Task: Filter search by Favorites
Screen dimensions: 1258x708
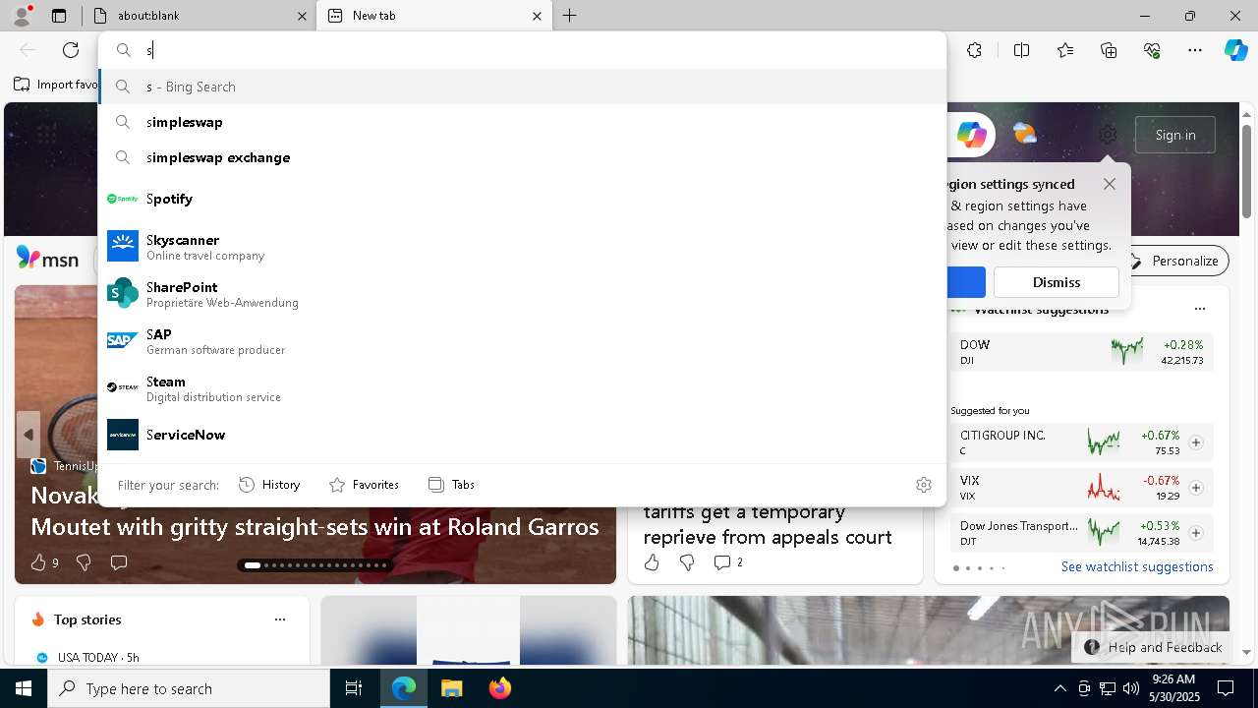Action: click(364, 485)
